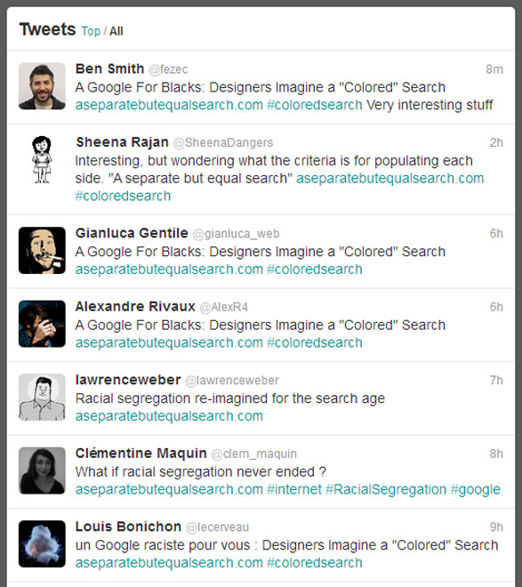The image size is (522, 587).
Task: Click Clémentine Maquin's profile photo
Action: pyautogui.click(x=42, y=470)
